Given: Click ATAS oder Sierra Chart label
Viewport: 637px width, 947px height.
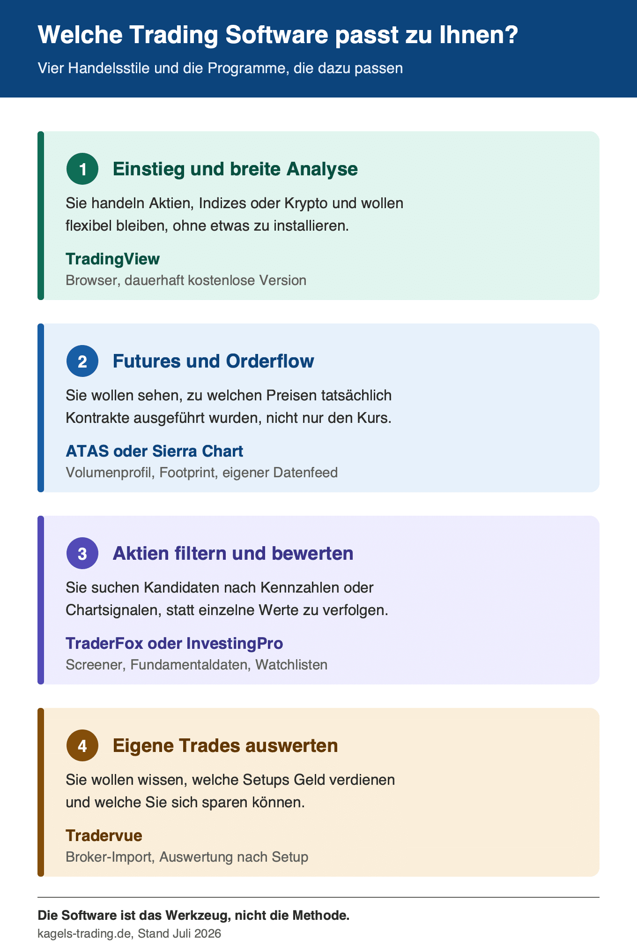Looking at the screenshot, I should 154,451.
